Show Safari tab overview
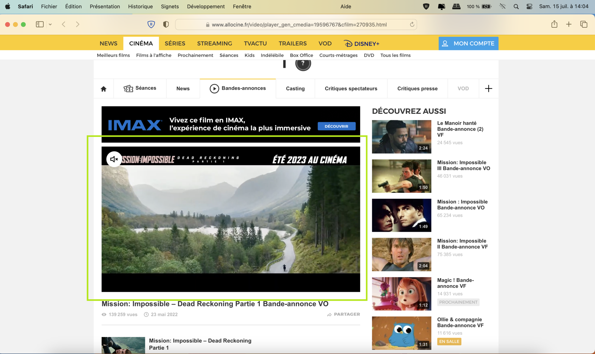Viewport: 595px width, 354px height. click(x=584, y=24)
